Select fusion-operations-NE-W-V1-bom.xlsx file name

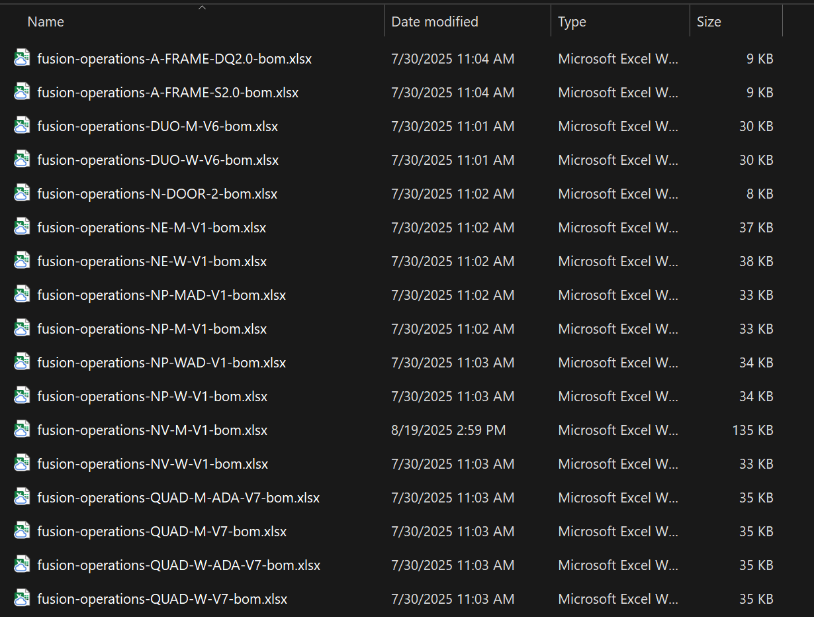(x=152, y=261)
